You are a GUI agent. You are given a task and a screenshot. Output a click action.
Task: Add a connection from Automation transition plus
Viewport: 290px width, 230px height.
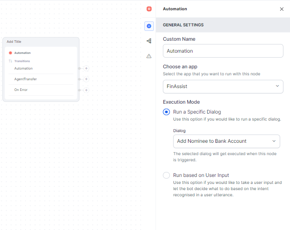pyautogui.click(x=86, y=69)
